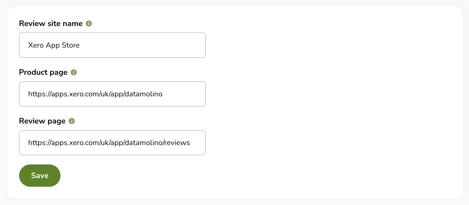The width and height of the screenshot is (469, 205).
Task: Click the "Review site name" label text
Action: (x=51, y=24)
